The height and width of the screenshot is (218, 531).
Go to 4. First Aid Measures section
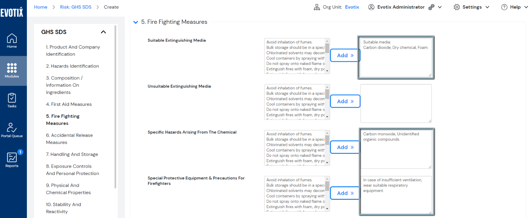pyautogui.click(x=69, y=104)
